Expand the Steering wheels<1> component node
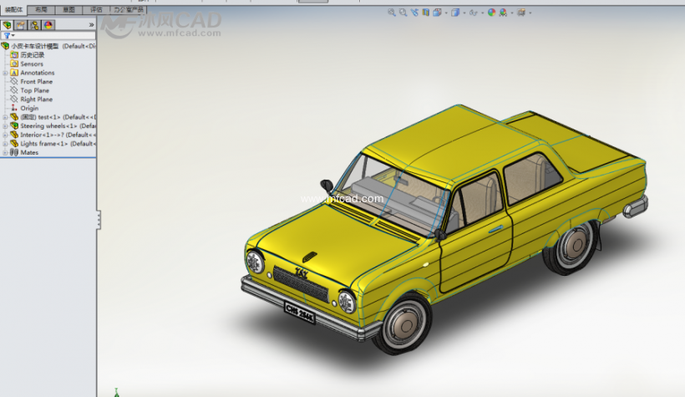Screen dimensions: 685x397 pos(5,126)
